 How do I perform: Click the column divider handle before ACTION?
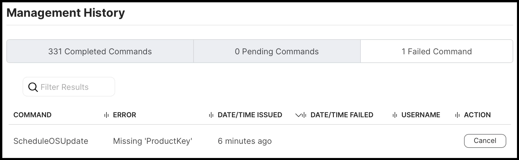[457, 115]
